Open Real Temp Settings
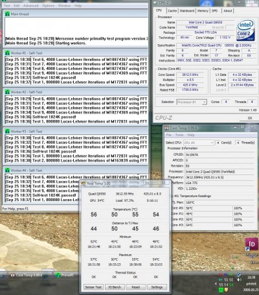This screenshot has height=295, width=259. (157, 287)
